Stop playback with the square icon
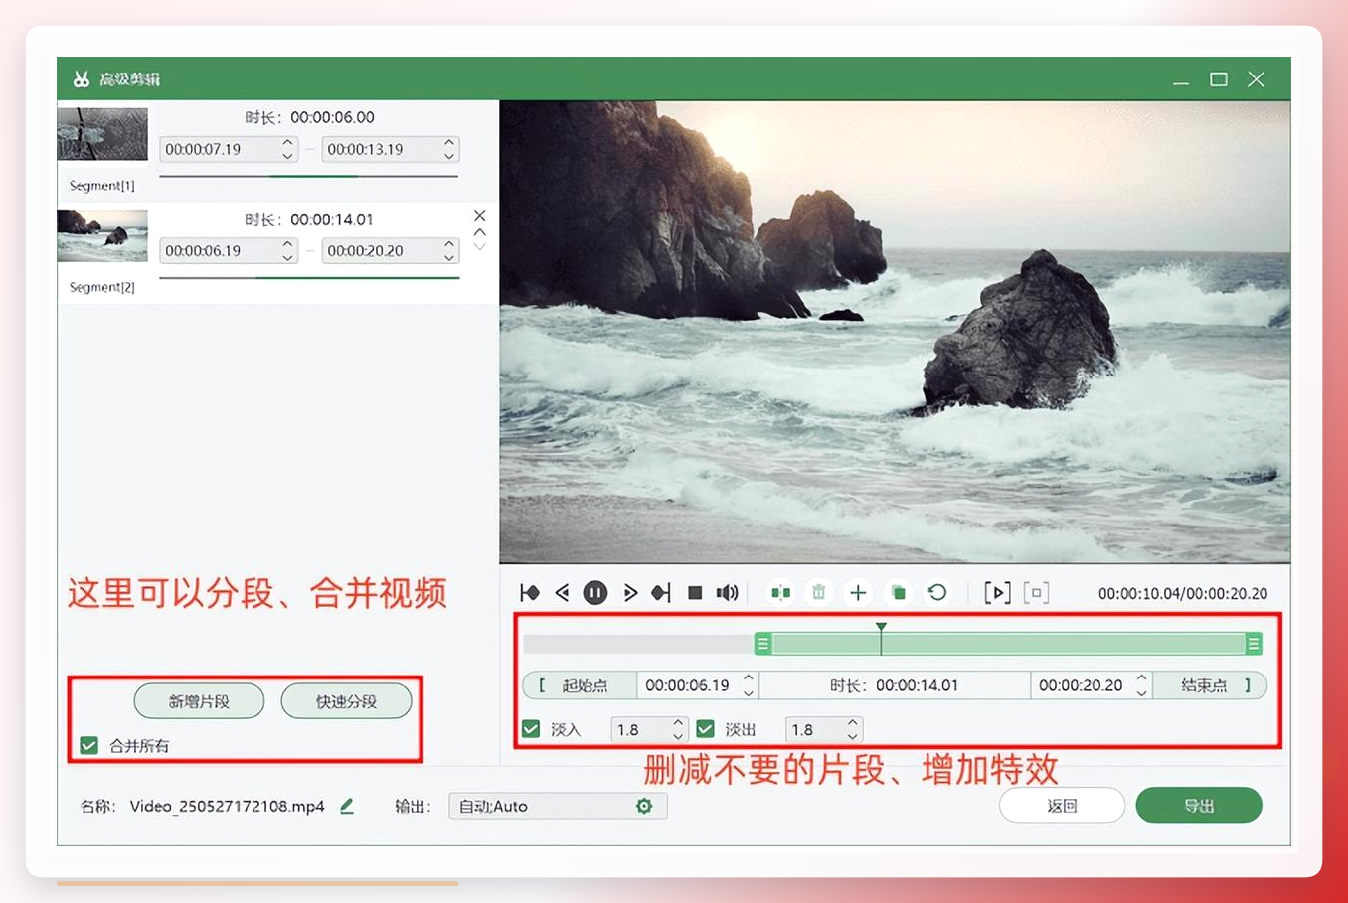 (x=695, y=593)
